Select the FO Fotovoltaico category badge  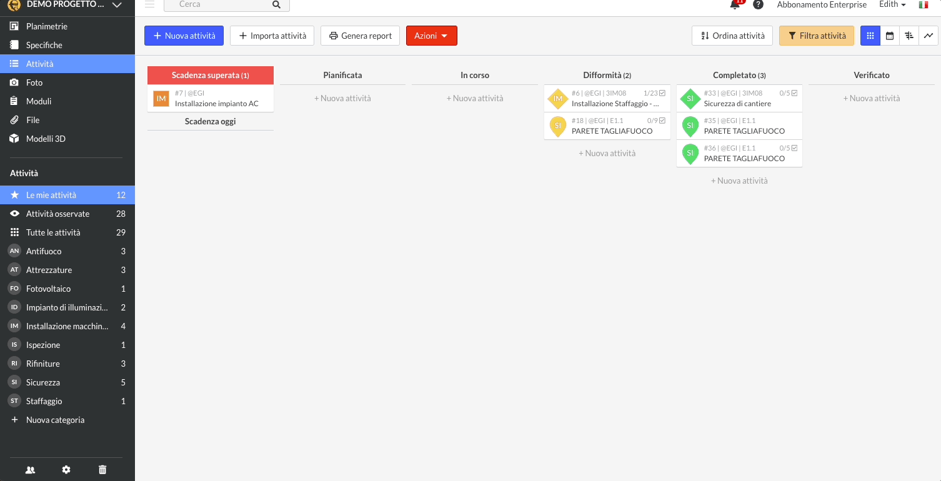tap(14, 289)
